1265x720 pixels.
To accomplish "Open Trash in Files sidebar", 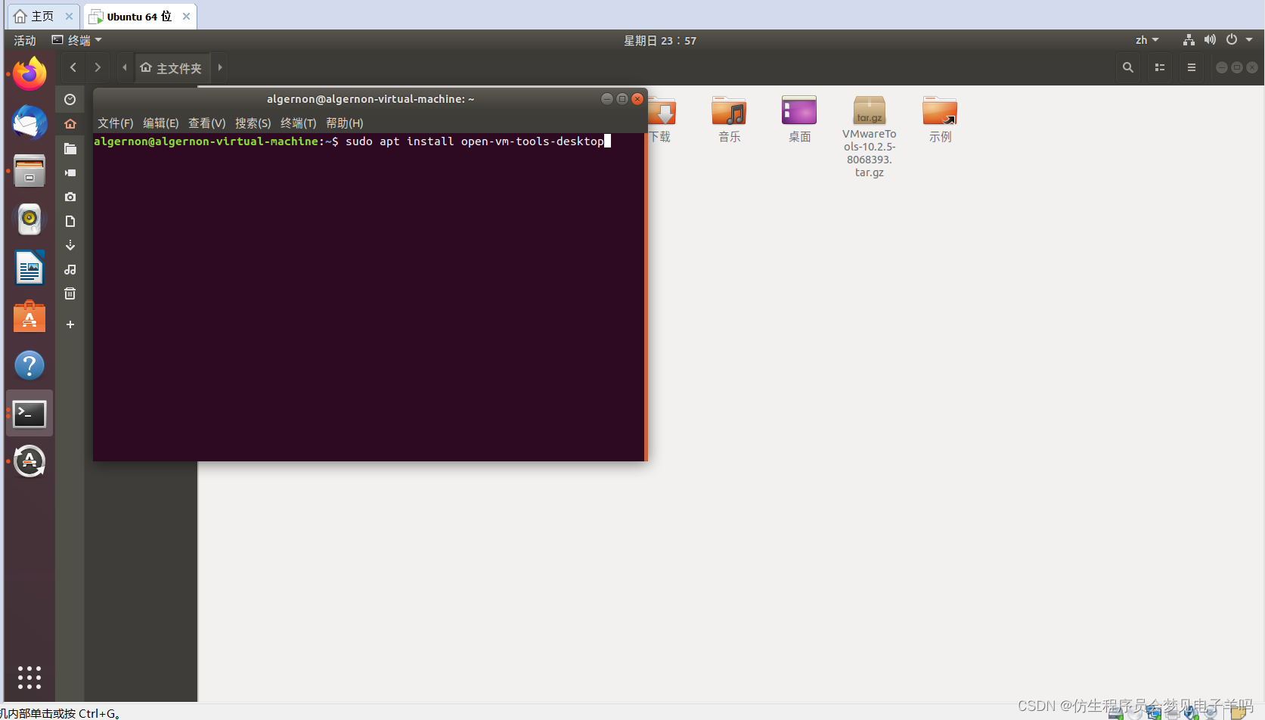I will tap(70, 293).
